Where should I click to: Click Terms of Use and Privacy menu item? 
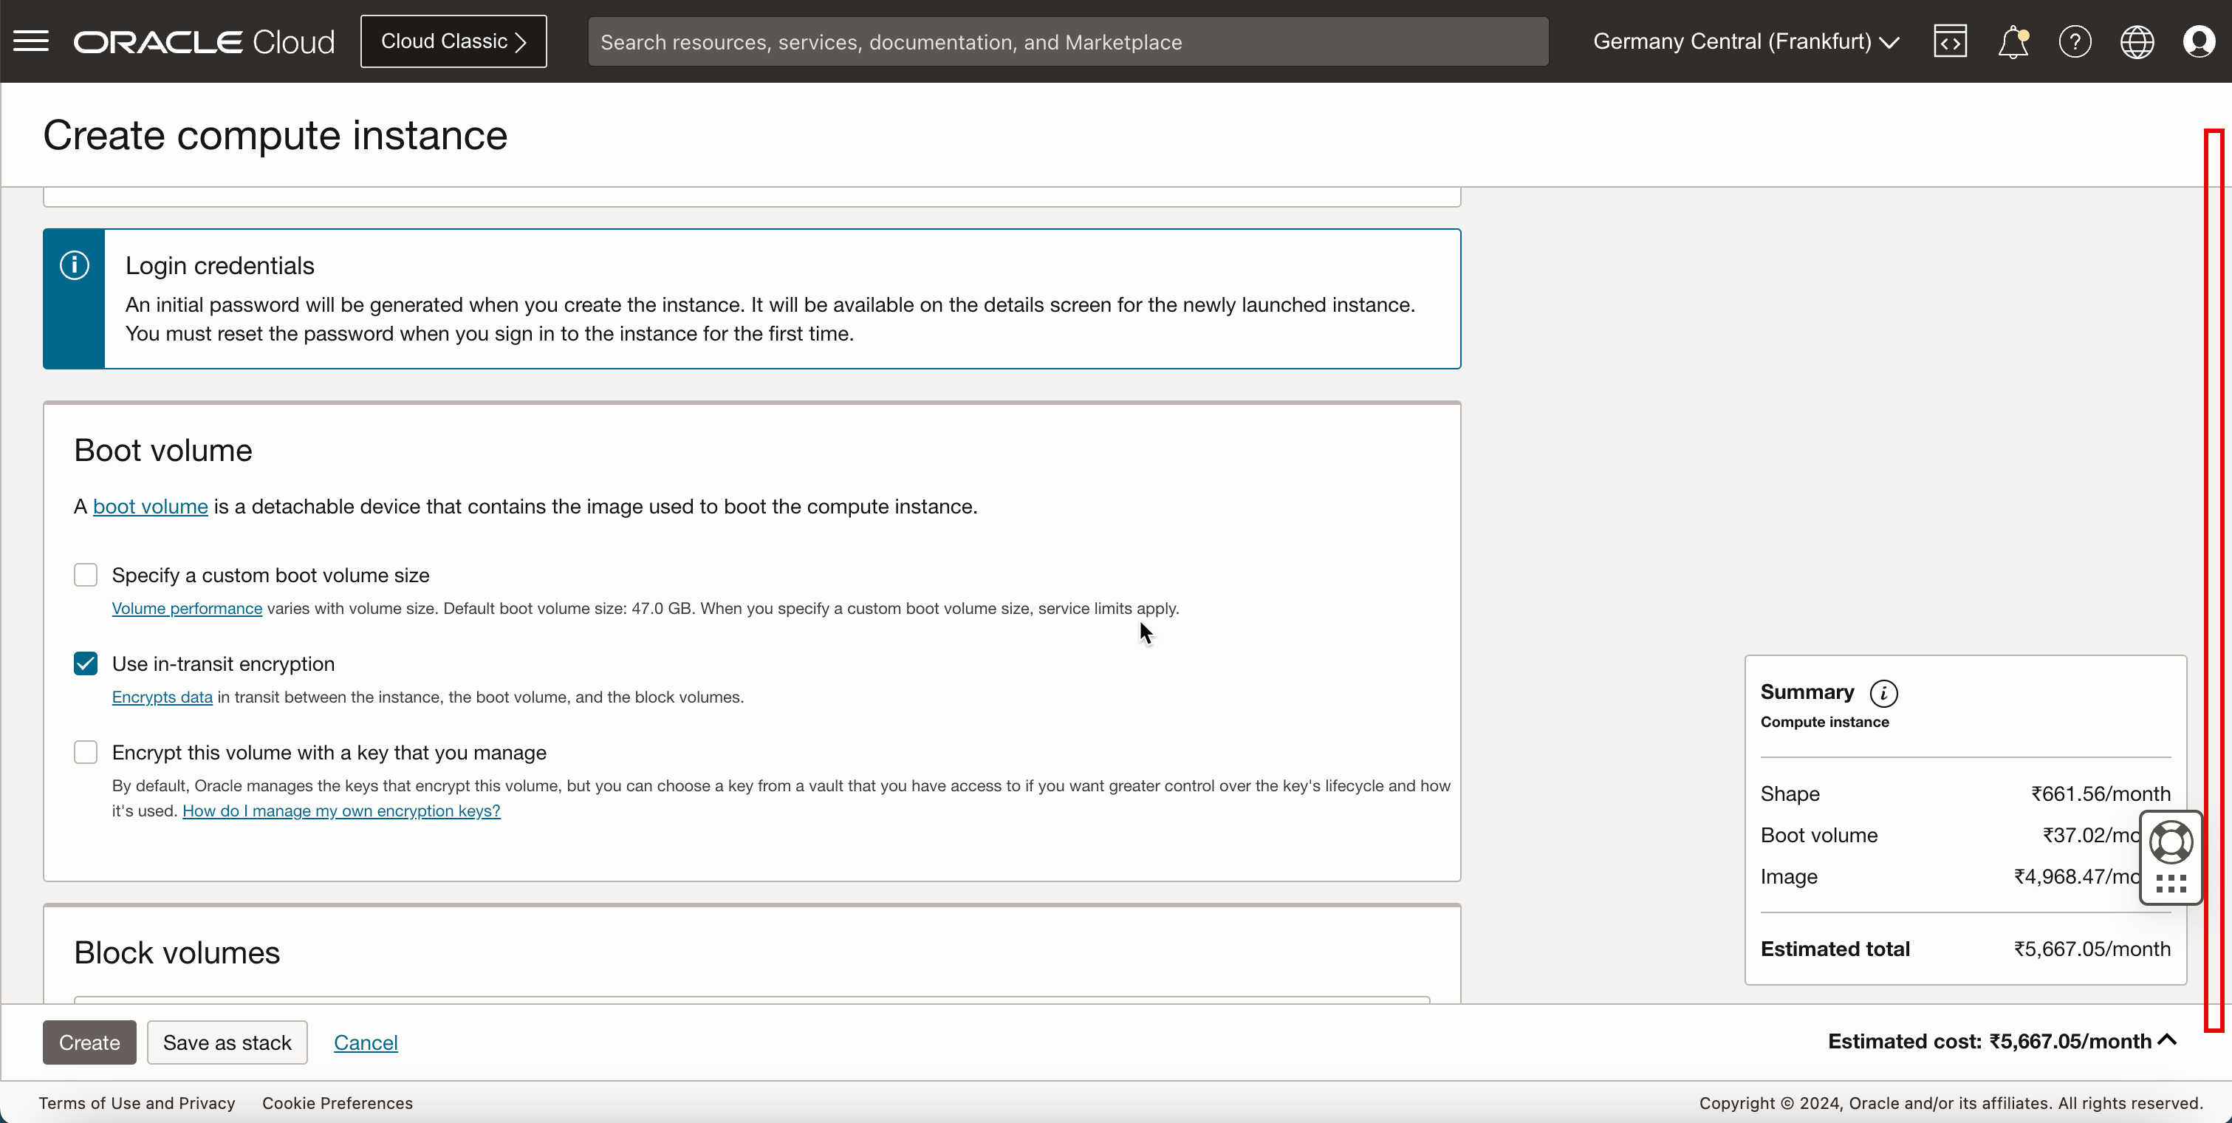(x=137, y=1103)
